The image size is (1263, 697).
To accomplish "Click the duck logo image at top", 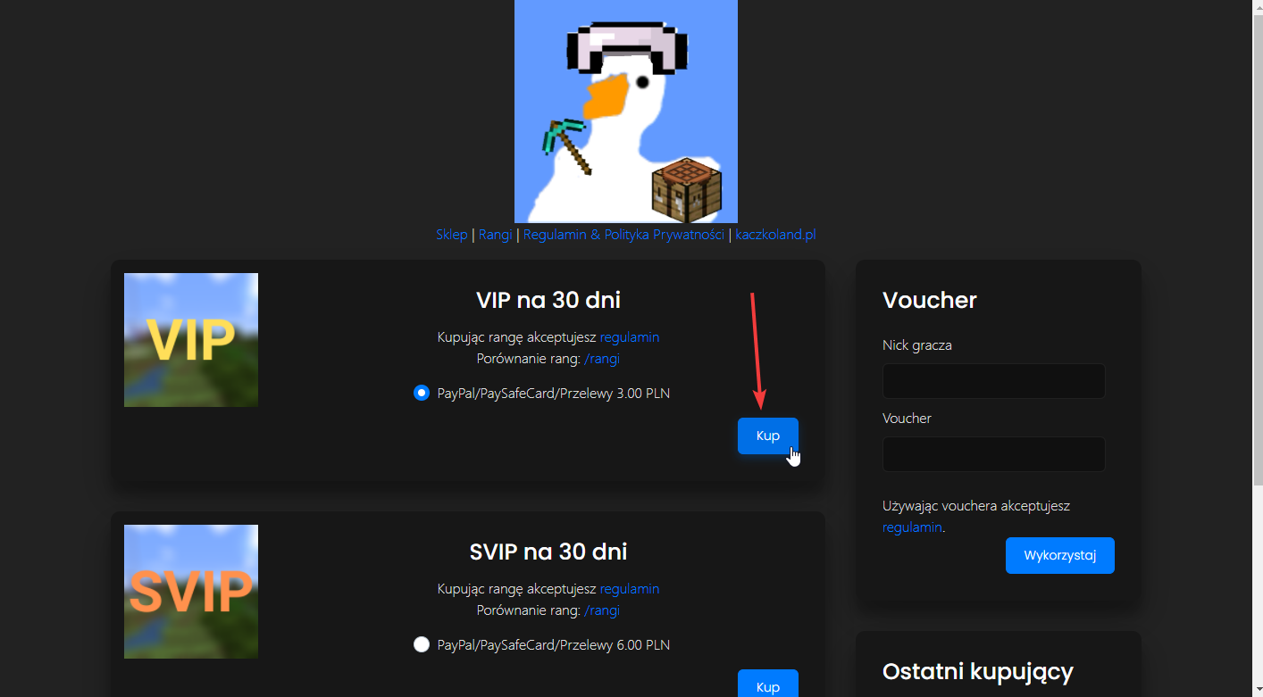I will [x=625, y=112].
